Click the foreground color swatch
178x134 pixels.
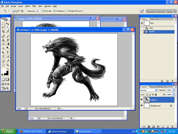pos(4,71)
